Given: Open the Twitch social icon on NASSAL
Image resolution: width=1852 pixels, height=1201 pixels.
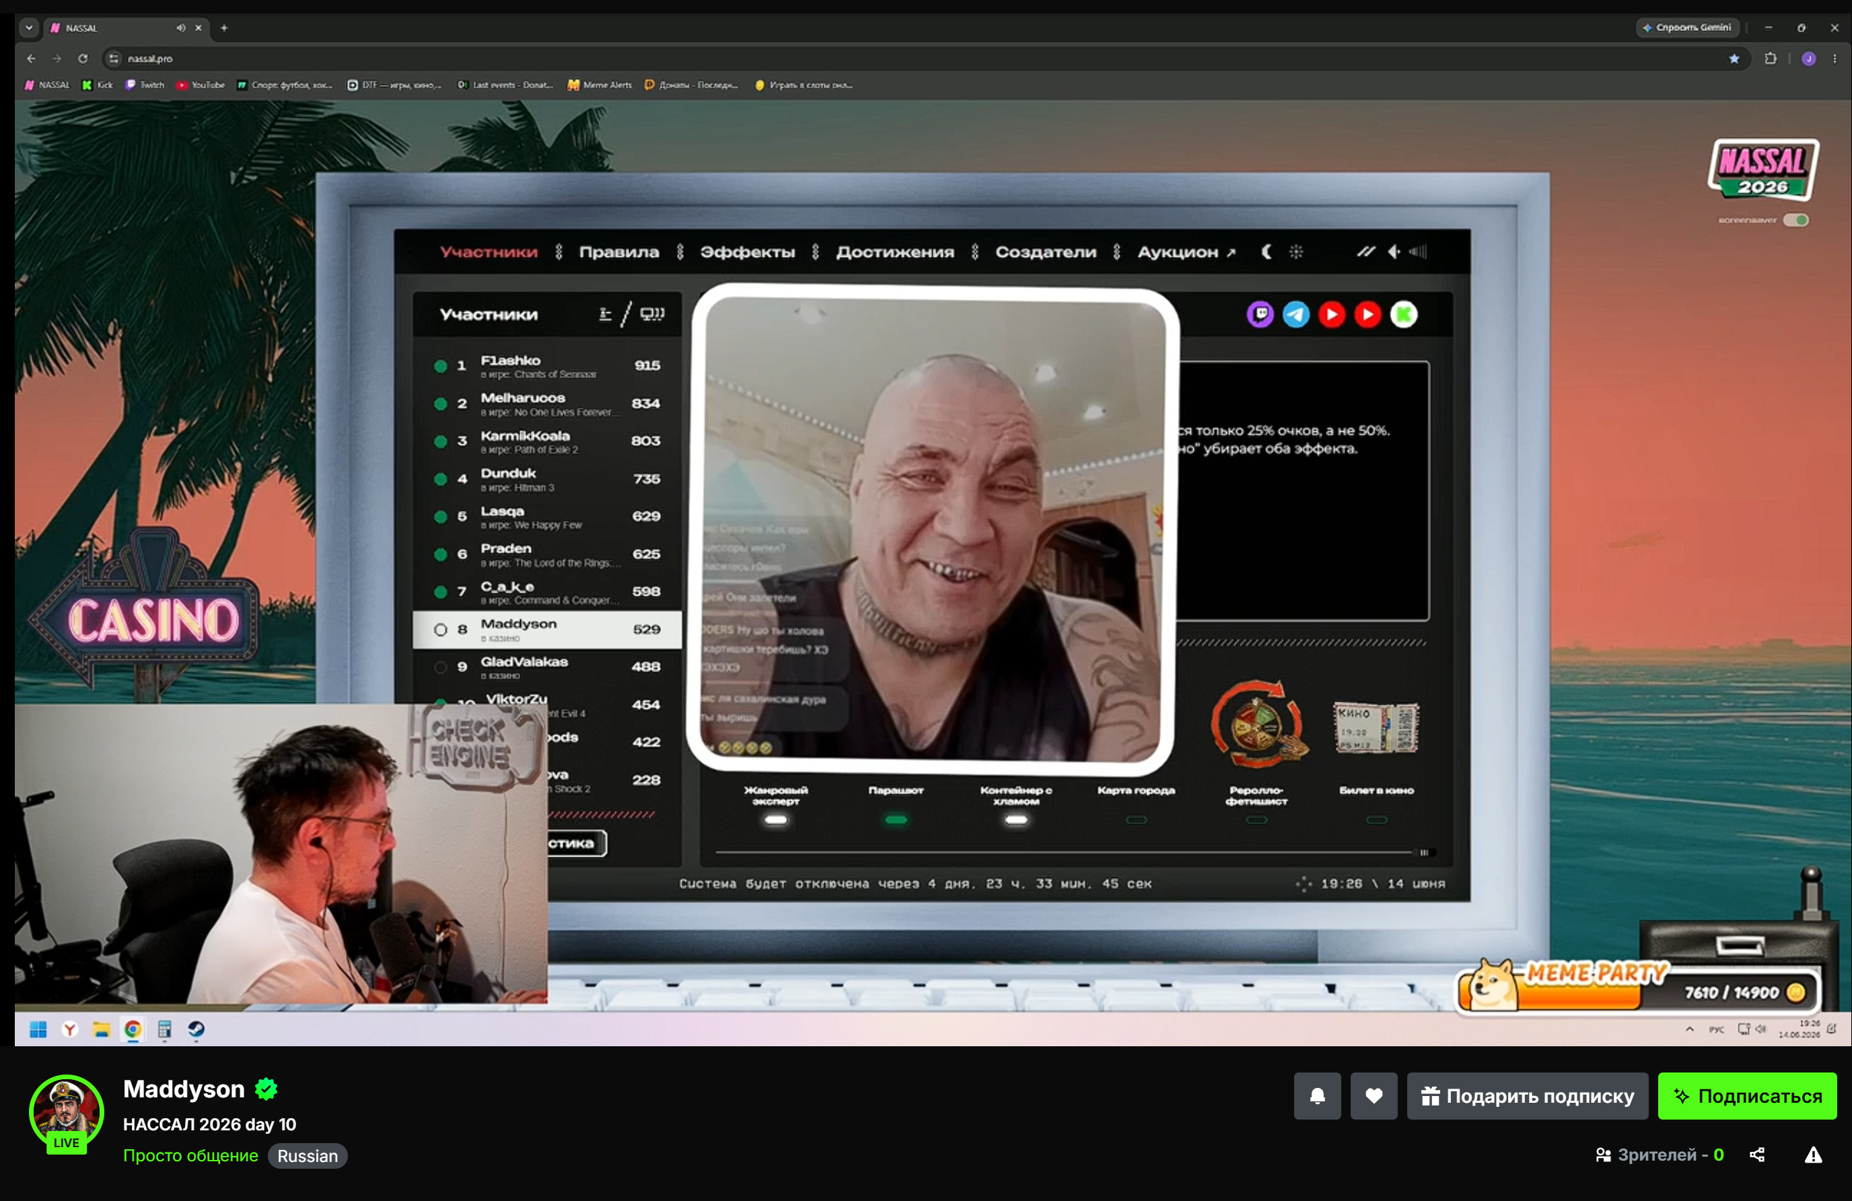Looking at the screenshot, I should click(1260, 314).
